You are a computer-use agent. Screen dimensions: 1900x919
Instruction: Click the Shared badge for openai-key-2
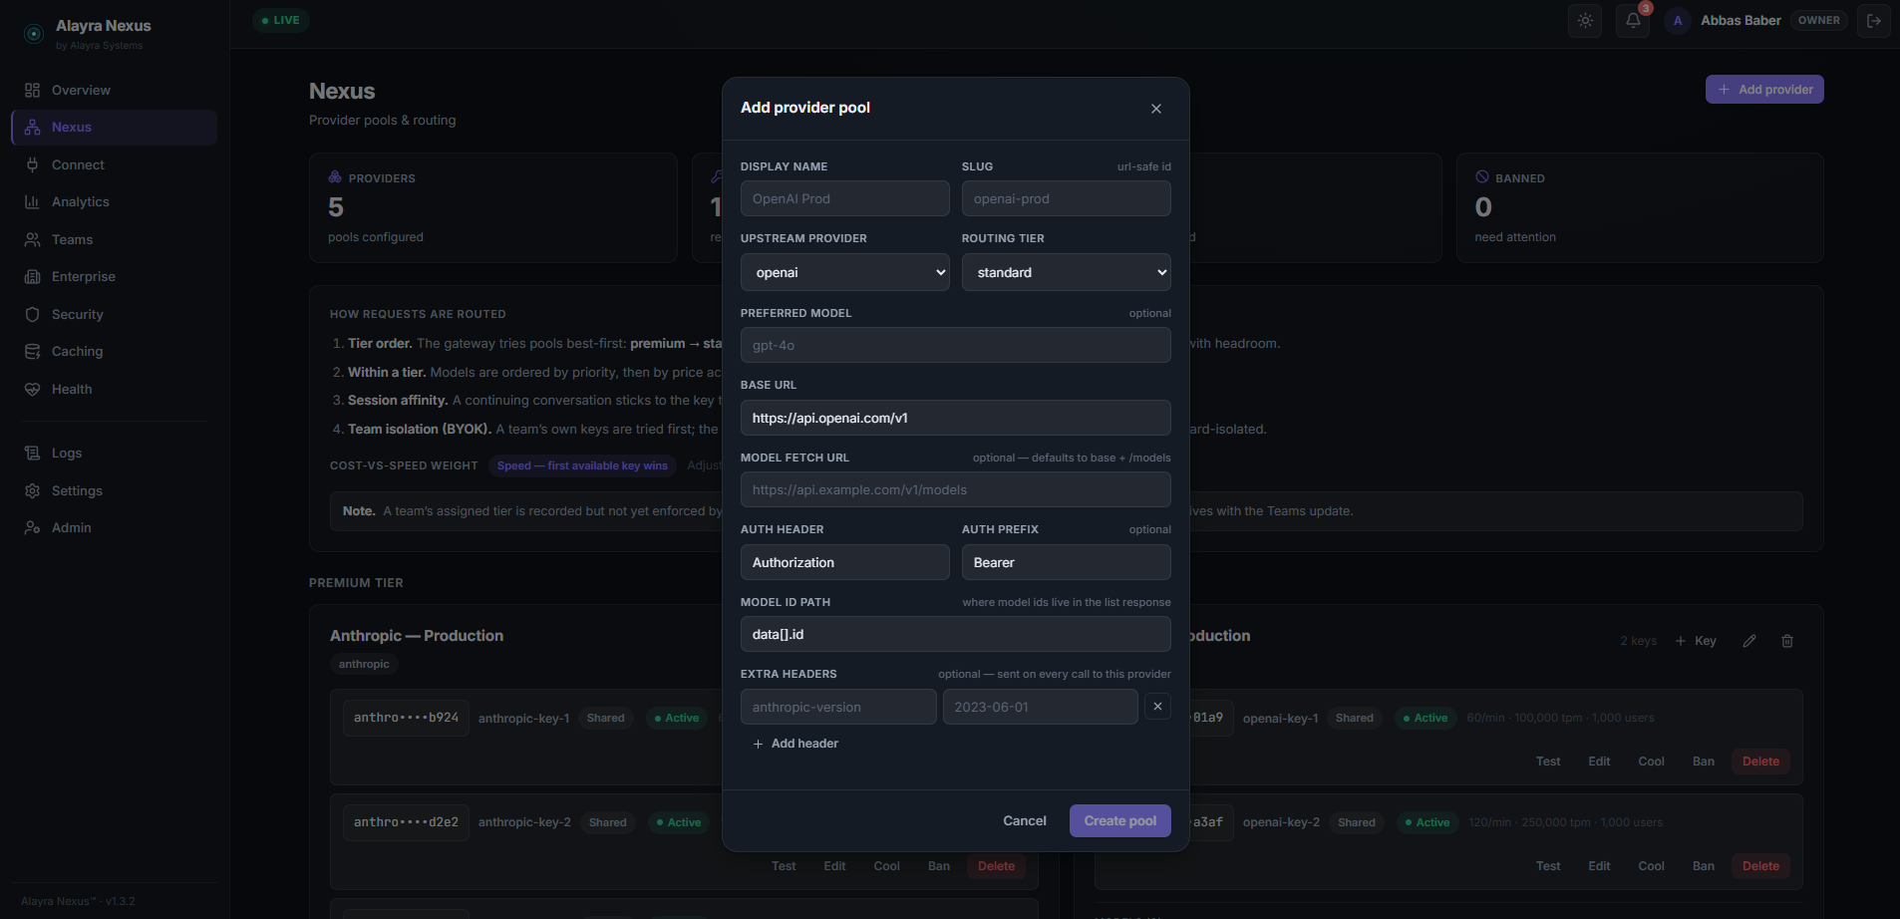point(1357,822)
